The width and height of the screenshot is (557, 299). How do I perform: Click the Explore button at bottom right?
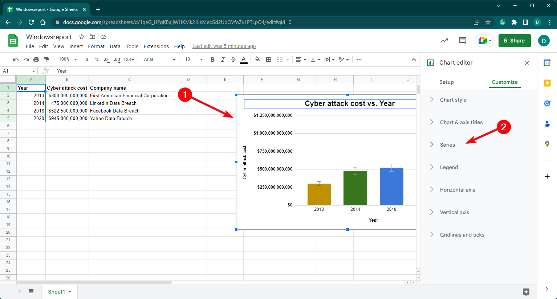pyautogui.click(x=526, y=292)
